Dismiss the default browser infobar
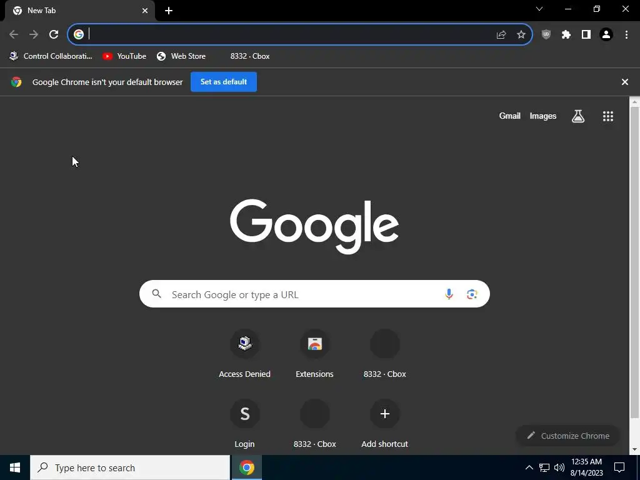This screenshot has height=480, width=640. [x=624, y=82]
